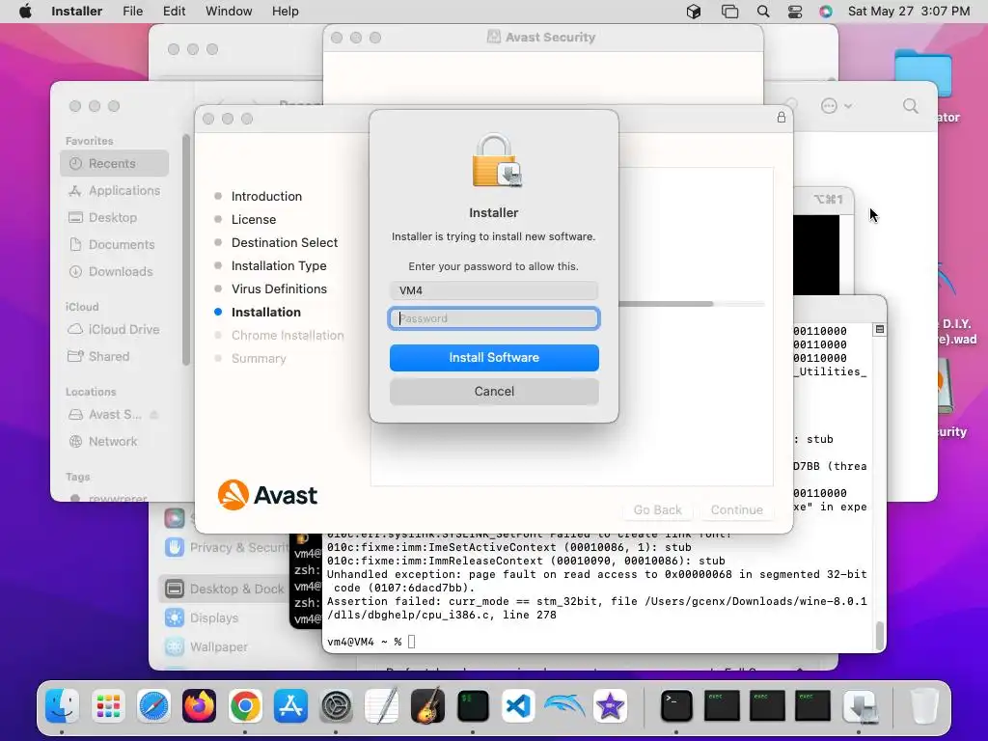Click the cube icon in menu bar
Image resolution: width=988 pixels, height=741 pixels.
pyautogui.click(x=694, y=12)
